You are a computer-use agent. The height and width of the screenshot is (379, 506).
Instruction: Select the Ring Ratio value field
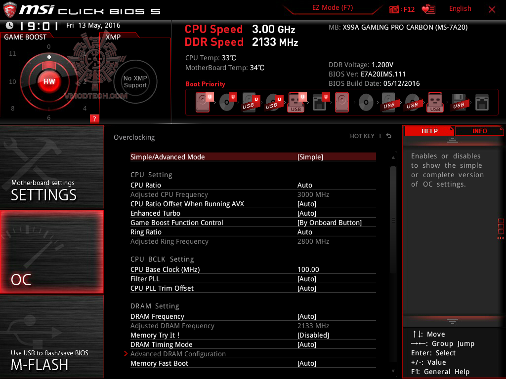point(304,232)
